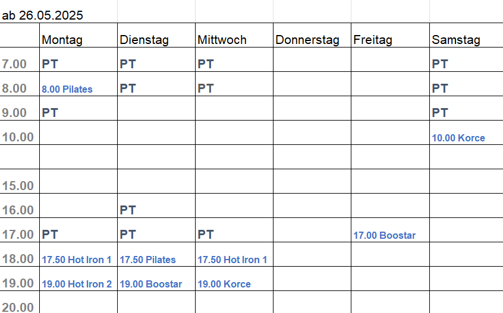The height and width of the screenshot is (313, 503).
Task: Select the Donnerstag header cell
Action: point(312,35)
